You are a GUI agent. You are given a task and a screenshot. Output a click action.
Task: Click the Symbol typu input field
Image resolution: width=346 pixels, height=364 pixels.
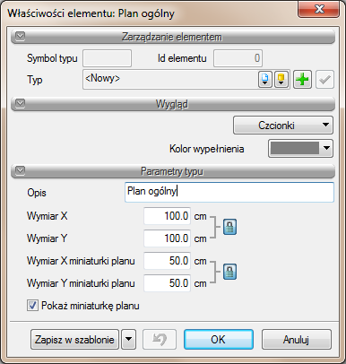tap(107, 58)
